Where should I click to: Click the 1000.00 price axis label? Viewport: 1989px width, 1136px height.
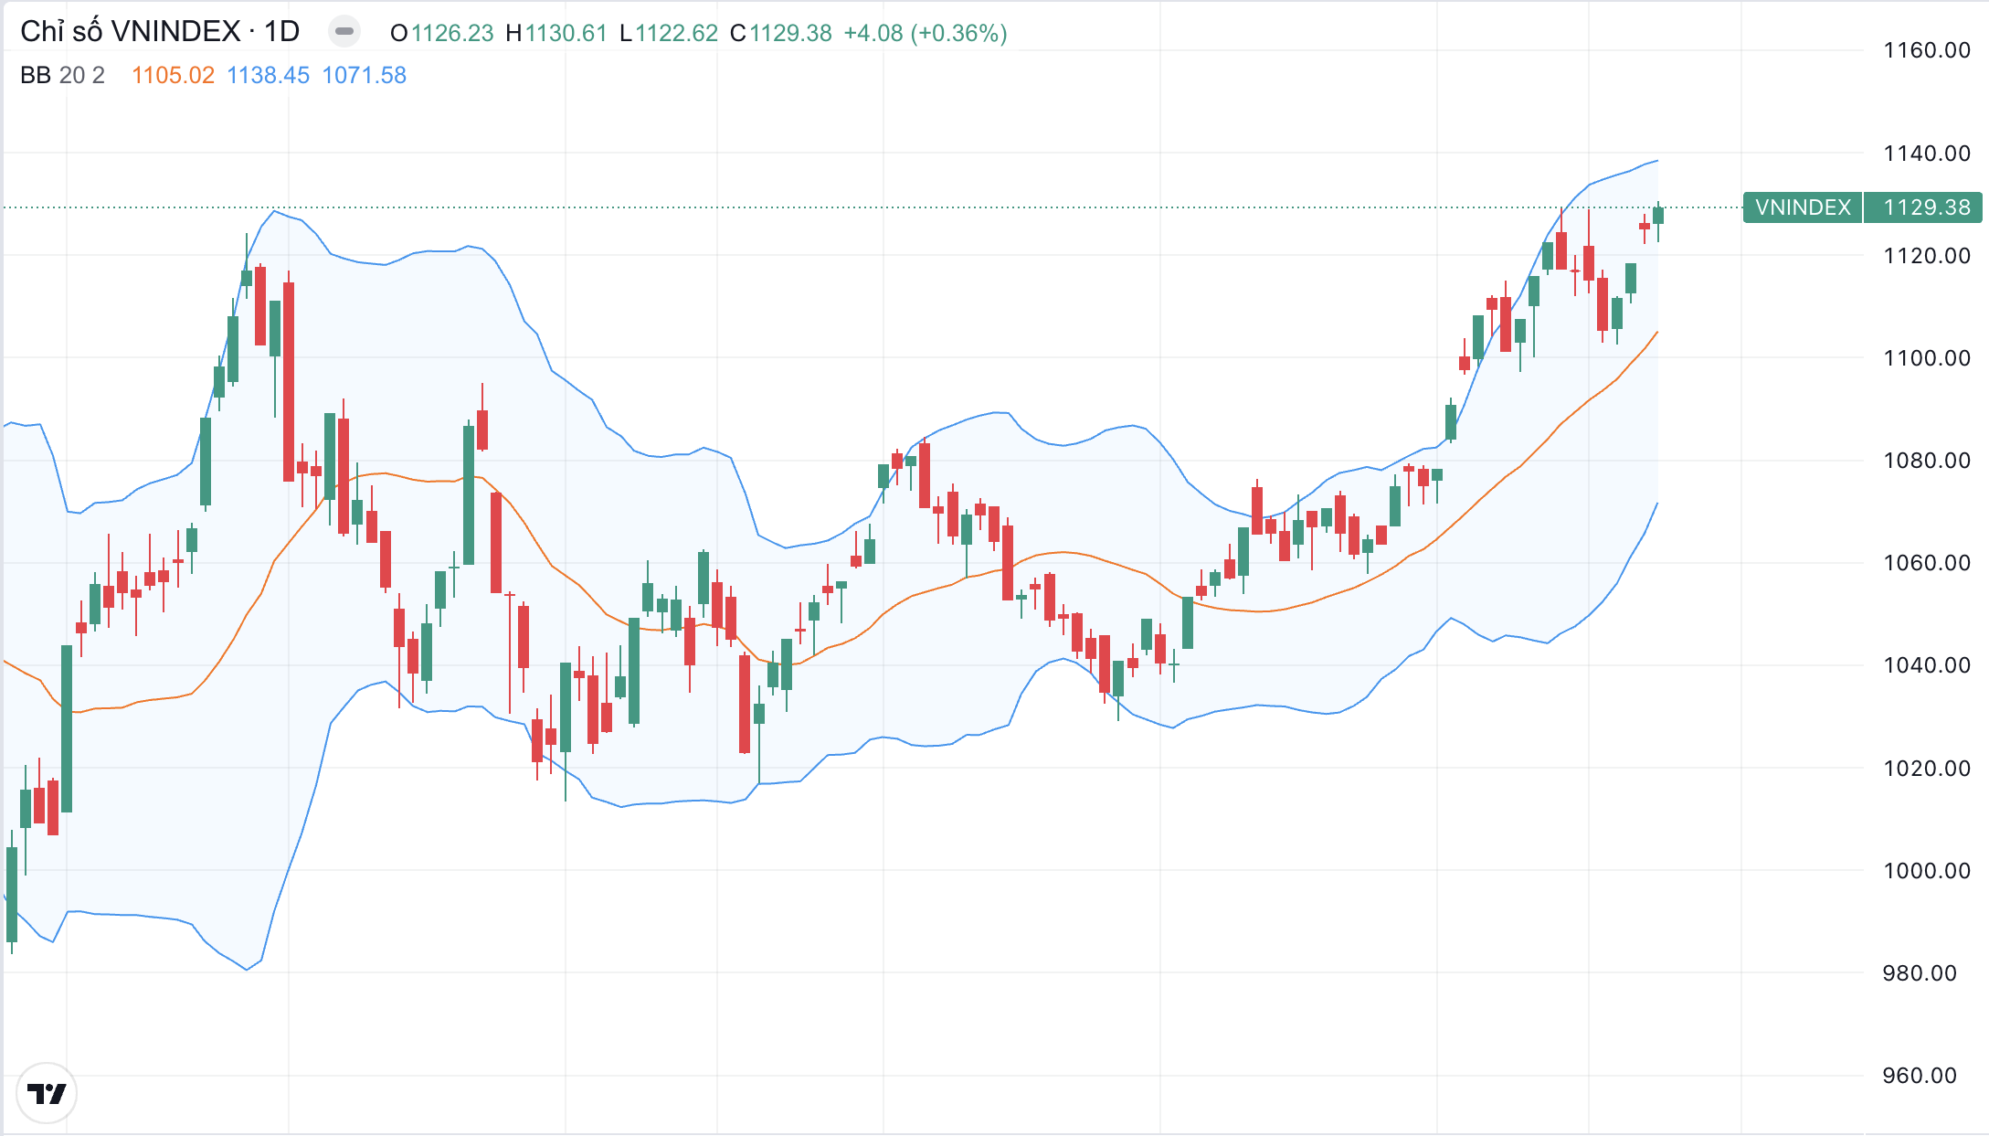coord(1927,870)
